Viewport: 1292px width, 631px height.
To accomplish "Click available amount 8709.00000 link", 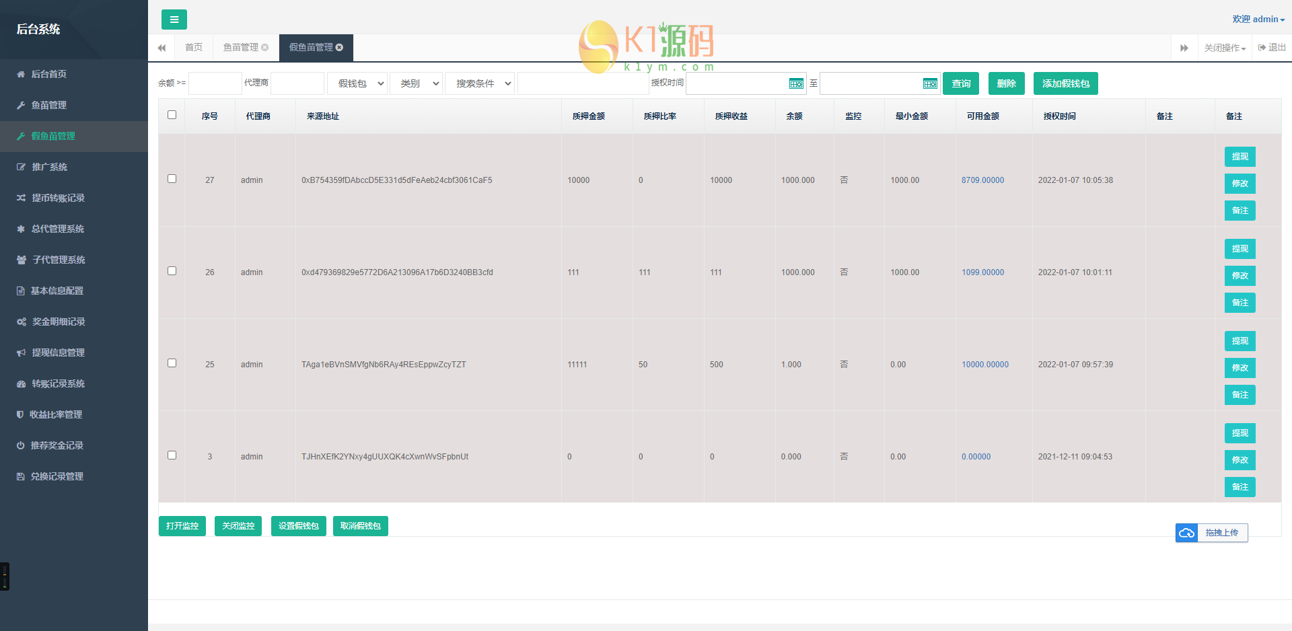I will pos(982,180).
